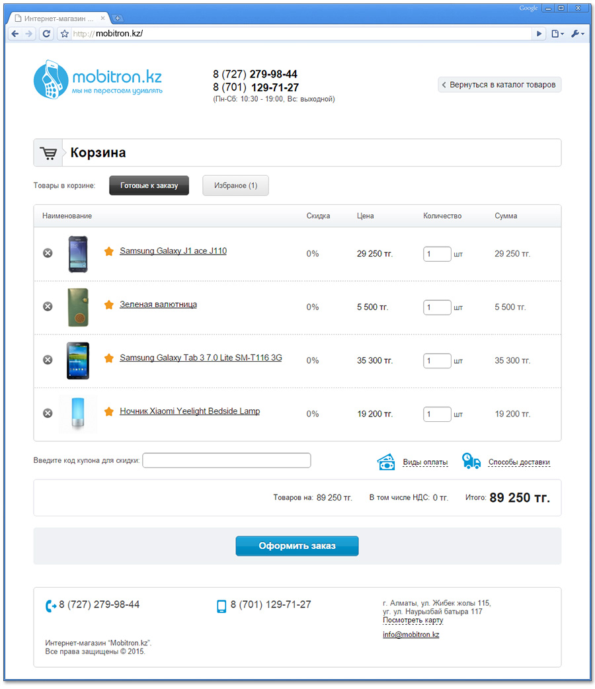Click Сумма column header
The width and height of the screenshot is (595, 689).
tap(506, 216)
